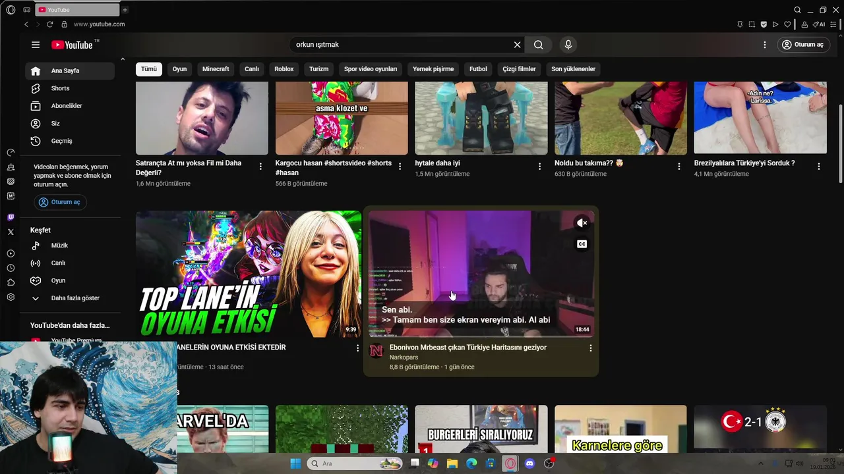Open options for Noldu bu takıma short
This screenshot has height=474, width=844.
pos(679,167)
